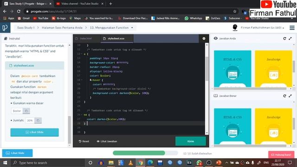Toggle the Jawaban Anda eye icon
This screenshot has width=297, height=167.
coord(215,39)
